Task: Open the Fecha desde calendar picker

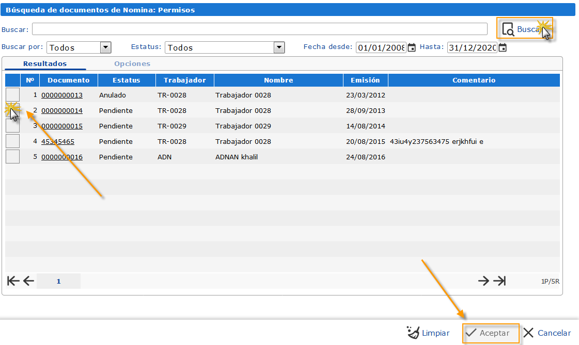Action: 412,47
